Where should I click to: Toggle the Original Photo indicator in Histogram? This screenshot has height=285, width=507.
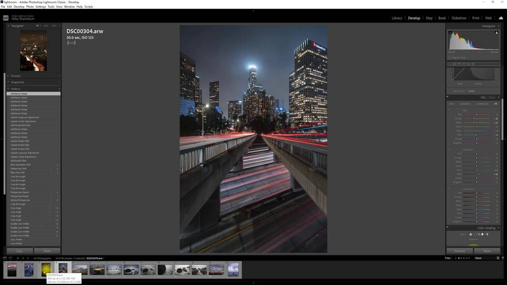[x=450, y=57]
